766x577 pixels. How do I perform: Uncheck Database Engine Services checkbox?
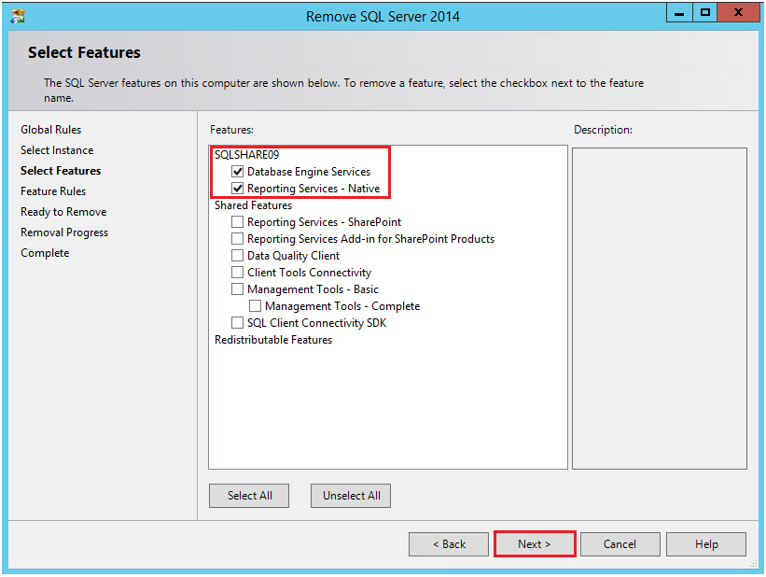tap(237, 172)
